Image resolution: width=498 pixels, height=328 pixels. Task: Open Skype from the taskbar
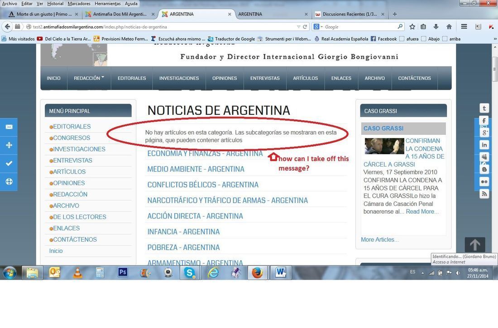[190, 273]
